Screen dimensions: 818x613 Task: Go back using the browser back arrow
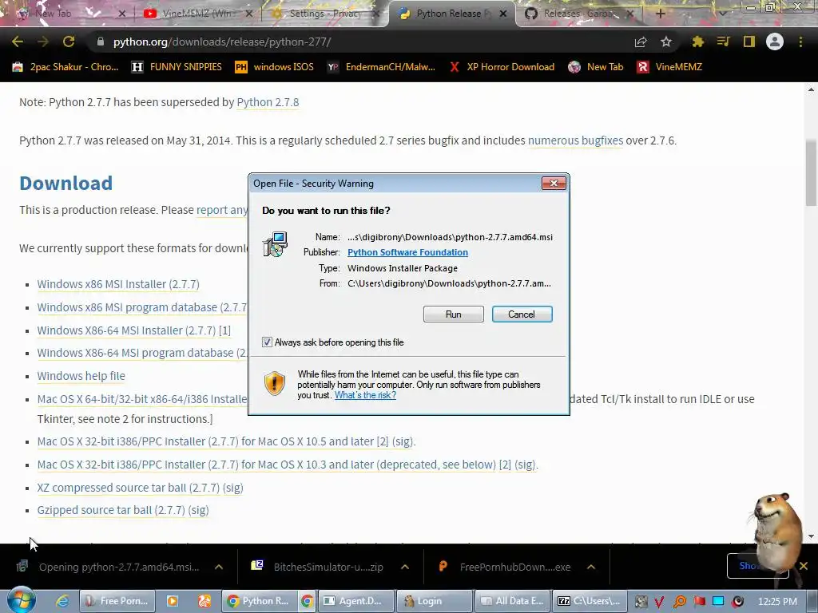(18, 42)
